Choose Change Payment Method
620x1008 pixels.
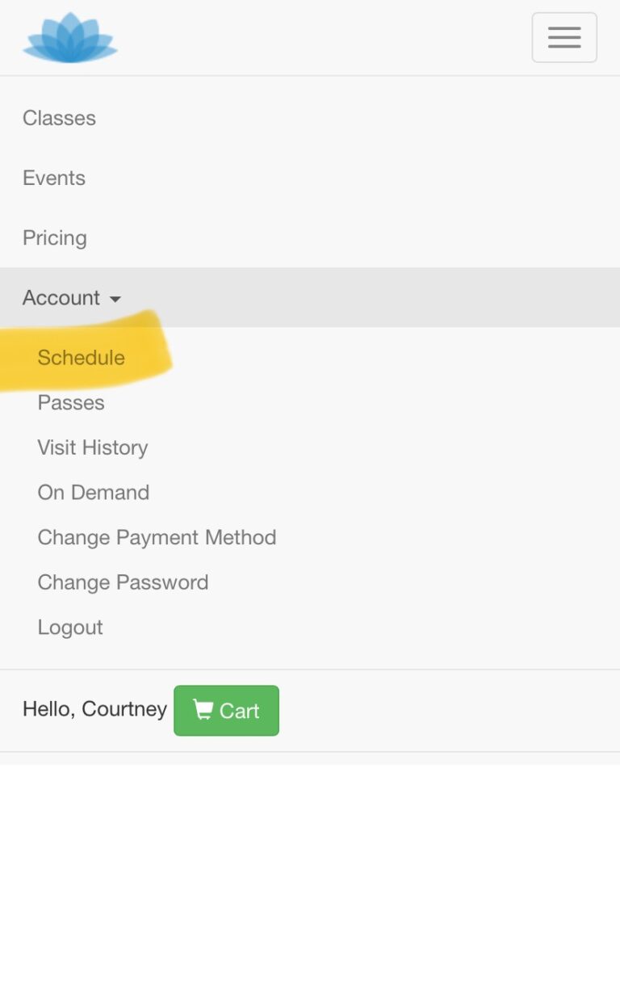pyautogui.click(x=157, y=537)
